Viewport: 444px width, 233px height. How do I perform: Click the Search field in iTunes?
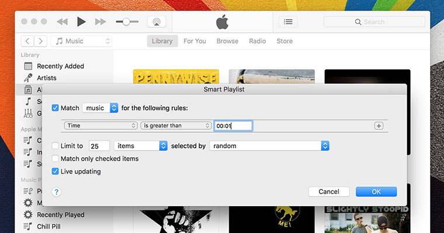point(374,22)
